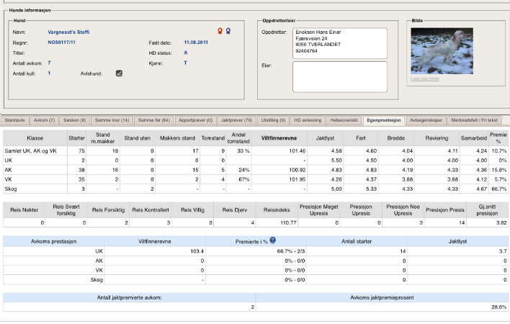Select the Utstilling (9) tab

[272, 120]
